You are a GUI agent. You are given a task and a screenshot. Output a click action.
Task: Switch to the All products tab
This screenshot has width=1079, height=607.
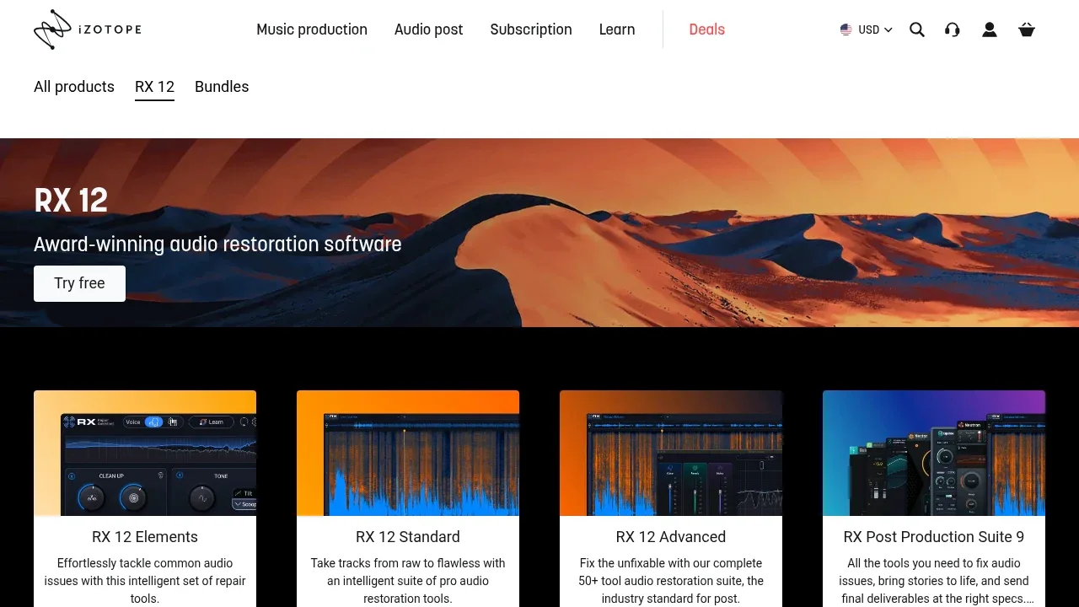pos(74,87)
